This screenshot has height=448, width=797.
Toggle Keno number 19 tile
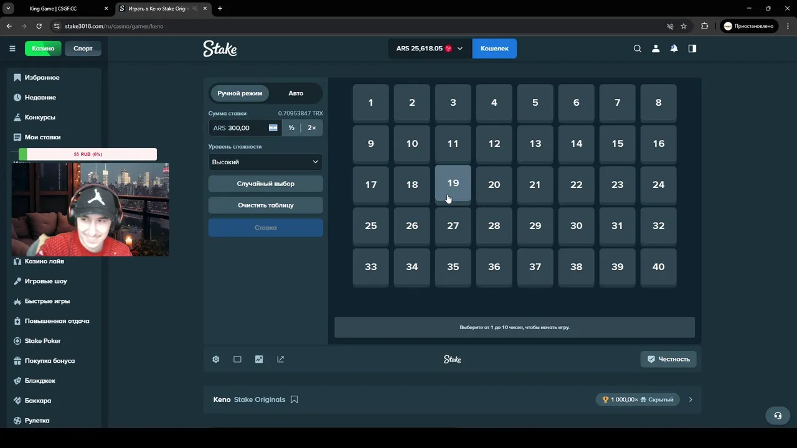pos(453,184)
